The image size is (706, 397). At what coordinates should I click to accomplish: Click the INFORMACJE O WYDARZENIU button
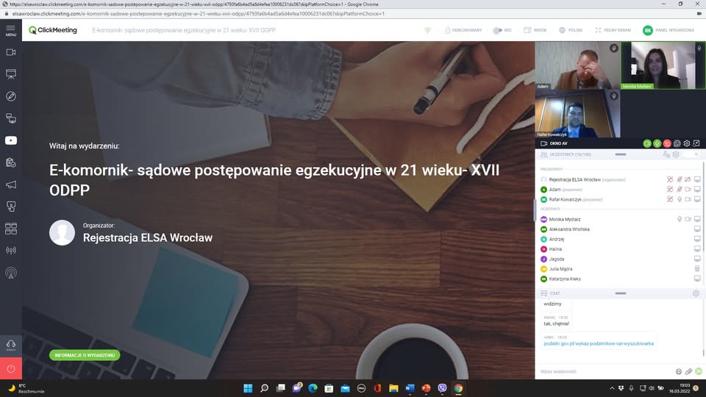[85, 355]
